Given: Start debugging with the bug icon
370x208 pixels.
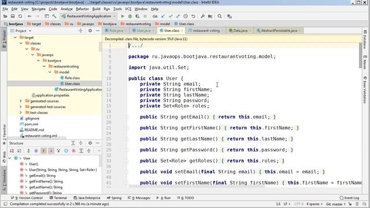Looking at the screenshot, I should tap(129, 16).
